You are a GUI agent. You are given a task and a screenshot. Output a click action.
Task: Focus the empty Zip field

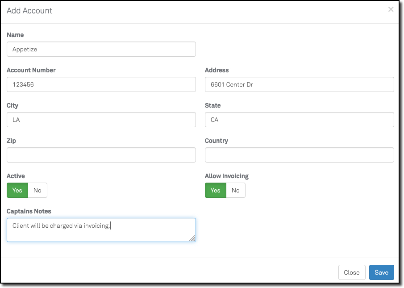click(101, 155)
